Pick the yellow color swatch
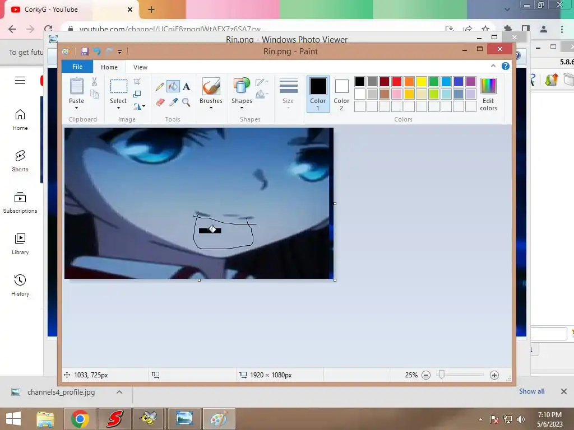 tap(422, 82)
